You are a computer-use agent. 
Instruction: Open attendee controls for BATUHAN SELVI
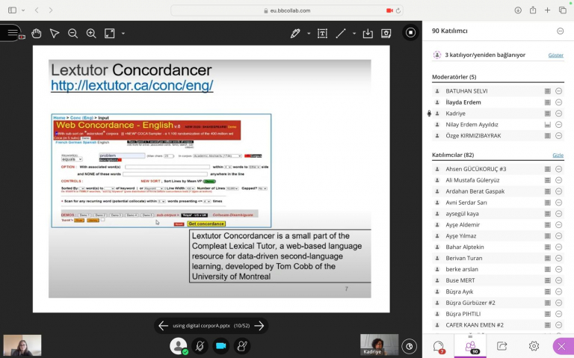[558, 91]
